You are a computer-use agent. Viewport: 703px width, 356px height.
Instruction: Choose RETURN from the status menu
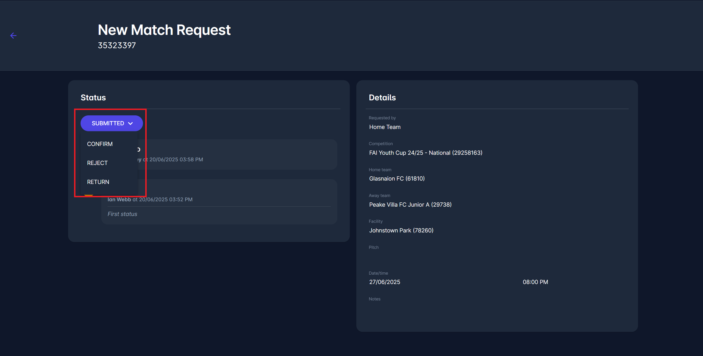[x=98, y=182]
